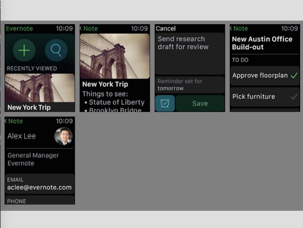
Task: Check off the Pick furniture item
Action: tap(294, 96)
